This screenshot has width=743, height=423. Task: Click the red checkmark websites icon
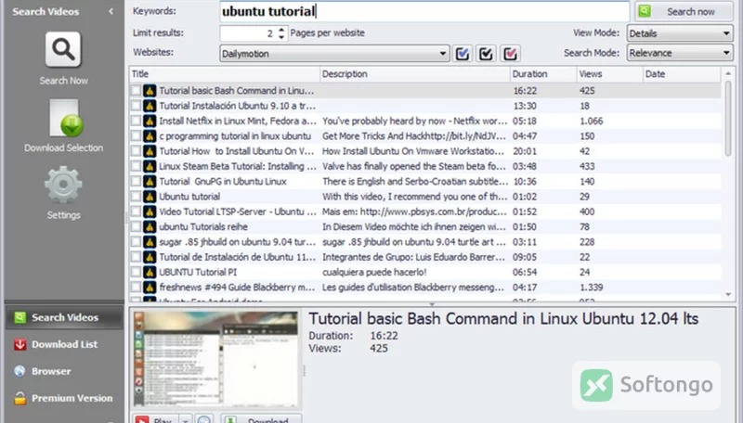click(x=510, y=54)
